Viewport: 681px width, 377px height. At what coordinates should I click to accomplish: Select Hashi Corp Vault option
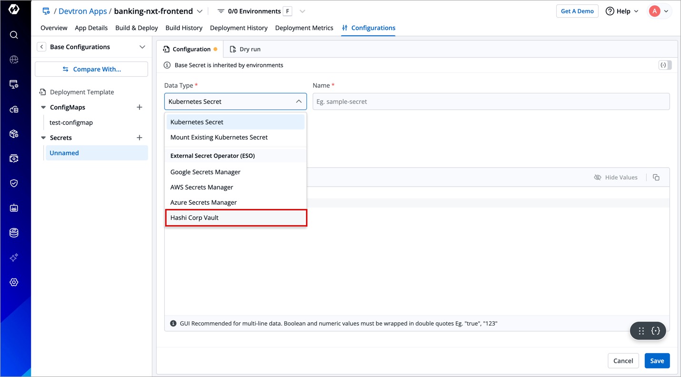coord(236,218)
